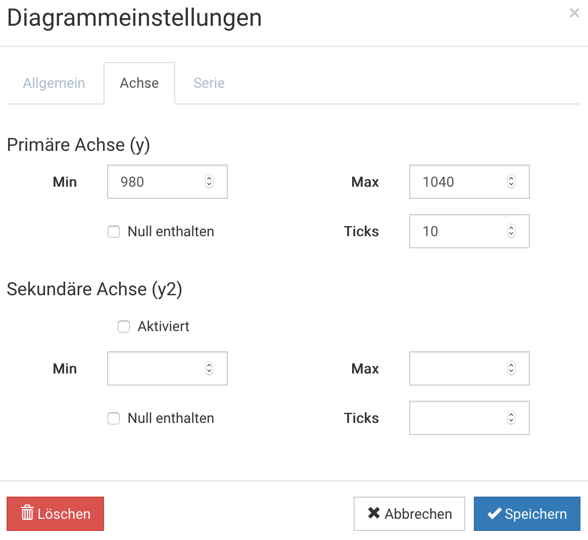This screenshot has width=588, height=540.
Task: Enable Null enthalten for primary axis
Action: pos(114,232)
